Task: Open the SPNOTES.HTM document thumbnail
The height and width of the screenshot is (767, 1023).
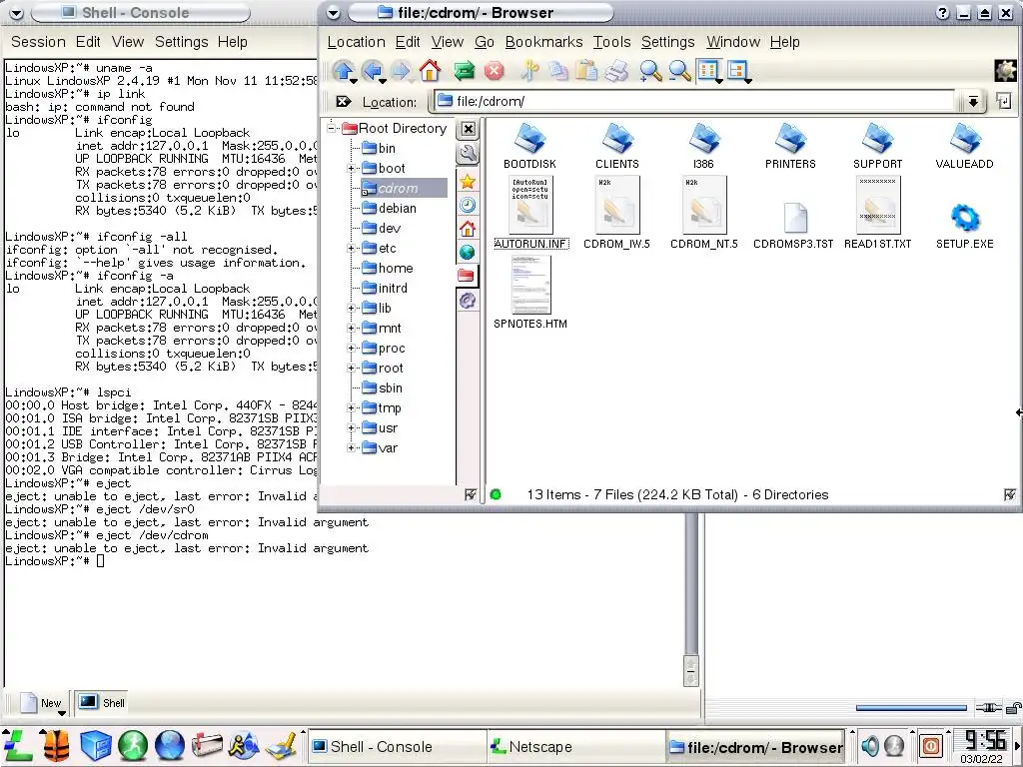Action: (x=530, y=285)
